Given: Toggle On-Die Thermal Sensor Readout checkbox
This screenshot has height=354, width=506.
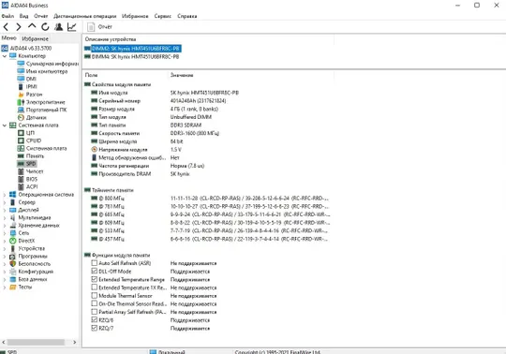Looking at the screenshot, I should click(x=95, y=303).
